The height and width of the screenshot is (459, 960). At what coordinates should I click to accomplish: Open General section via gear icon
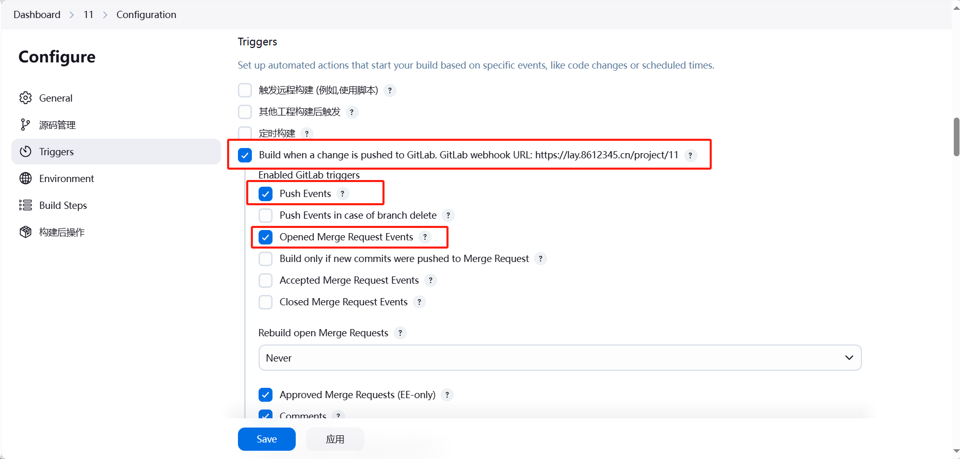[25, 98]
